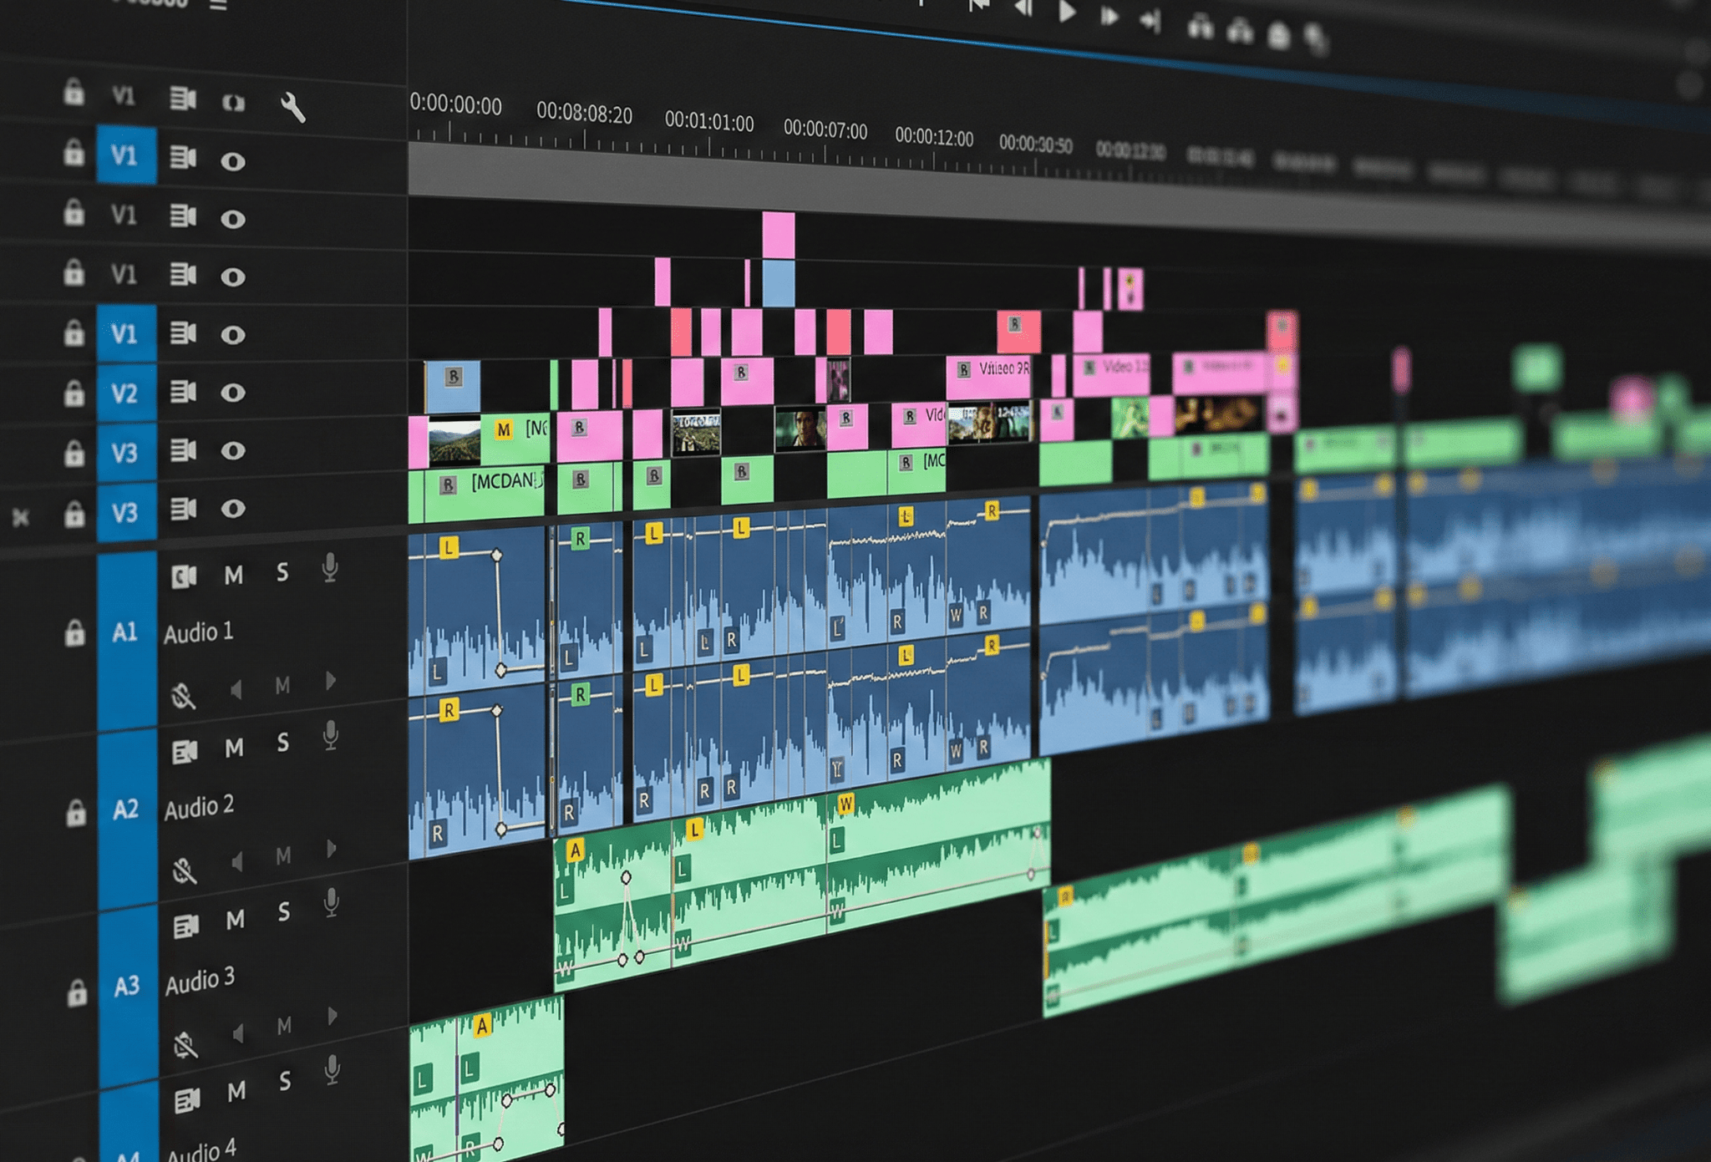The width and height of the screenshot is (1711, 1162).
Task: Go to next keyframe on Audio 1
Action: [331, 681]
